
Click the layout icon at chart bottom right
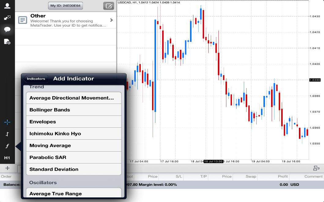316,168
